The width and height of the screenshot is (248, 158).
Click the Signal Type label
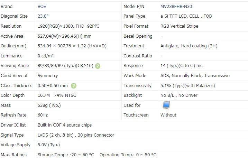click(12, 135)
